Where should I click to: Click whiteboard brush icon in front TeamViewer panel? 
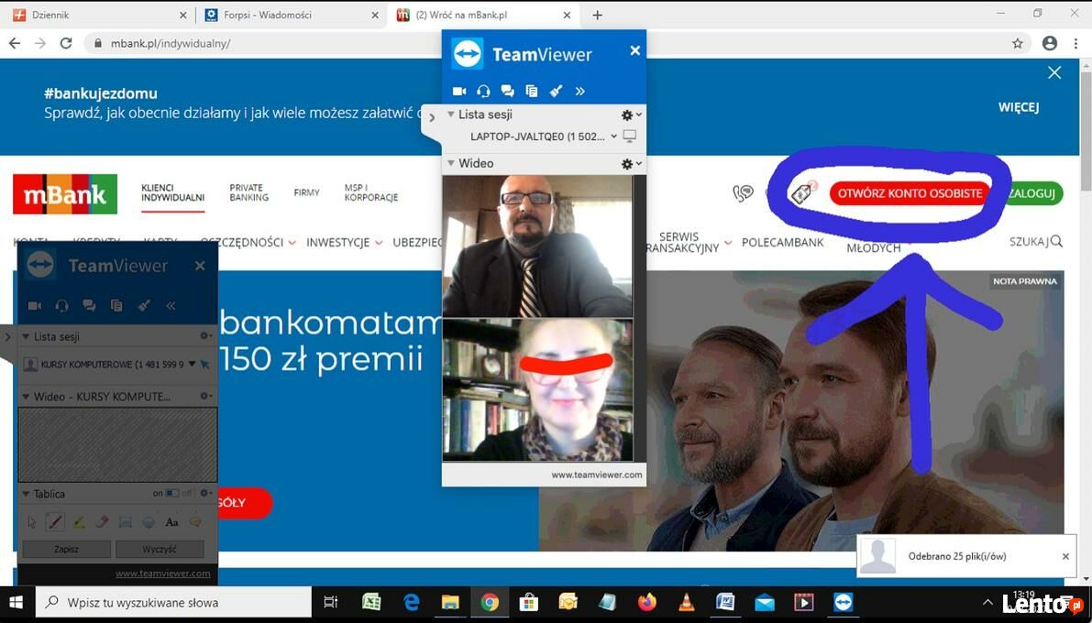click(x=556, y=92)
